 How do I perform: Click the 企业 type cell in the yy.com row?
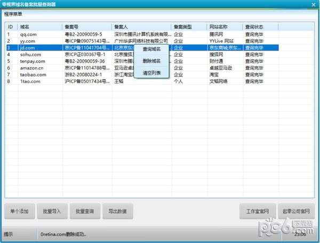click(178, 41)
